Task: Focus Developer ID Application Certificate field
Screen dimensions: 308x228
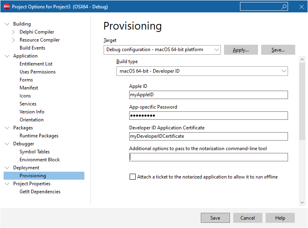Action: click(x=209, y=137)
